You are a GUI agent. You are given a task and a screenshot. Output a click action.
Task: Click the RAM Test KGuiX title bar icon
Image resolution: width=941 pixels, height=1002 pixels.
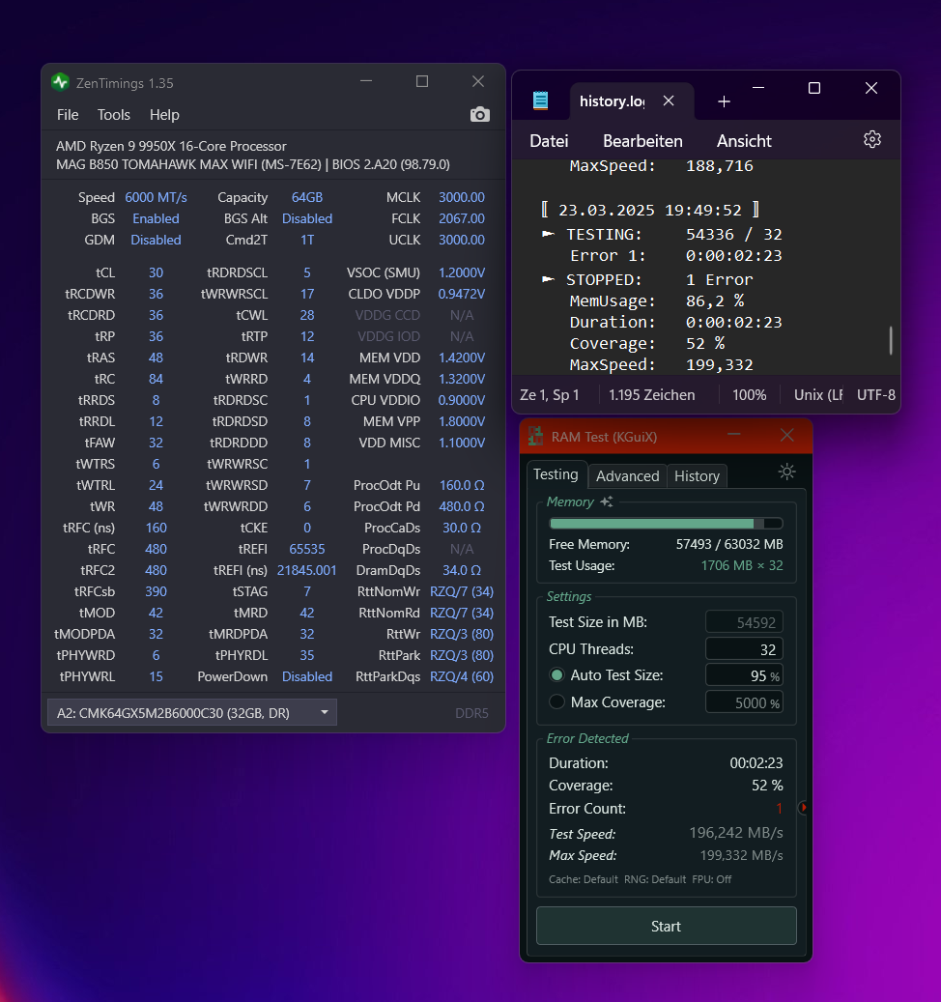pos(534,437)
